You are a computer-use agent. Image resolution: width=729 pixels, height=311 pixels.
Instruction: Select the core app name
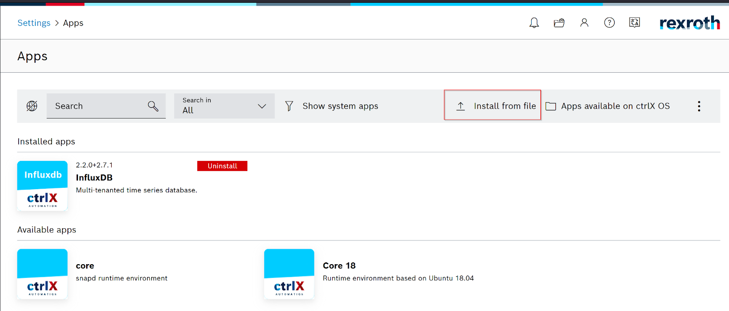coord(85,266)
